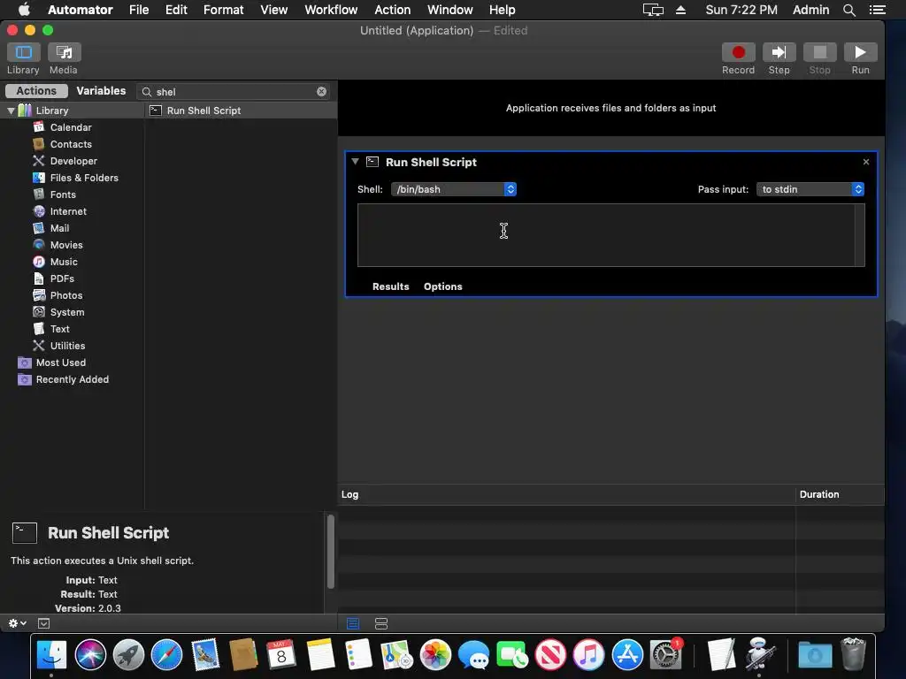Start recording with the Record button
Image resolution: width=906 pixels, height=679 pixels.
click(738, 52)
